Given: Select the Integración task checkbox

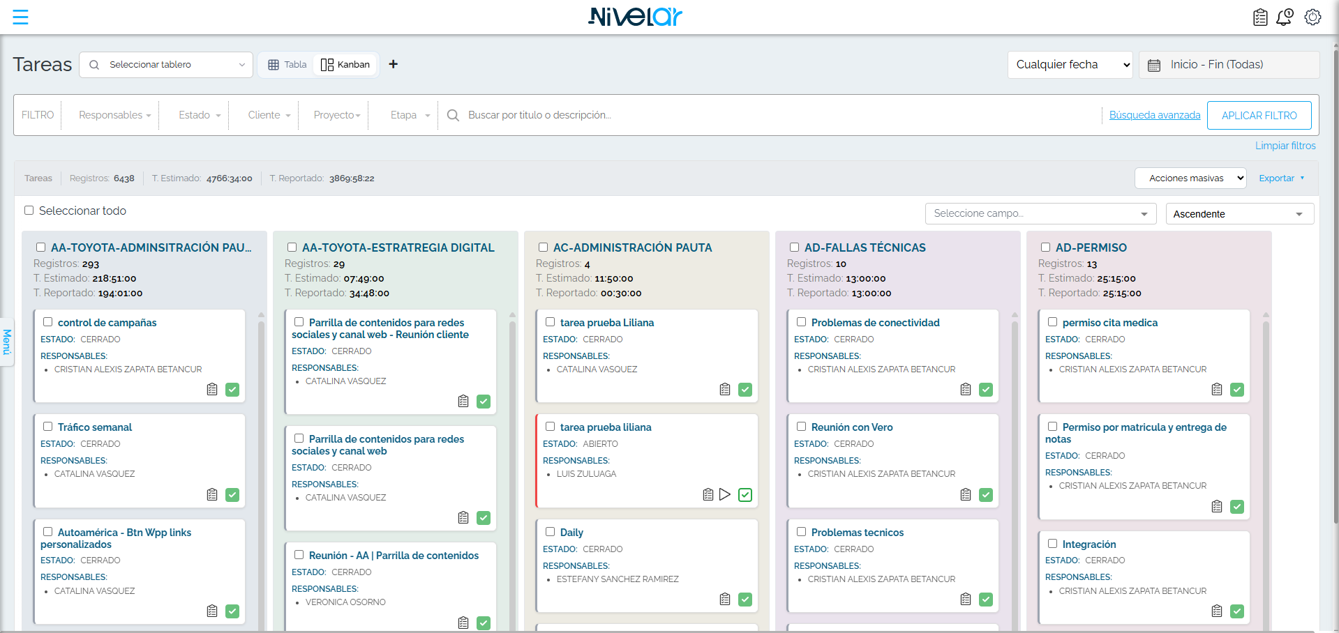Looking at the screenshot, I should pos(1053,544).
